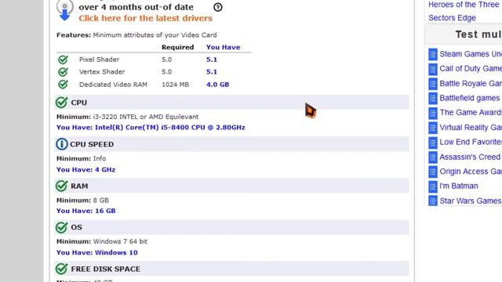Open the Virtual Reality Games link
This screenshot has width=502, height=282.
(x=471, y=128)
